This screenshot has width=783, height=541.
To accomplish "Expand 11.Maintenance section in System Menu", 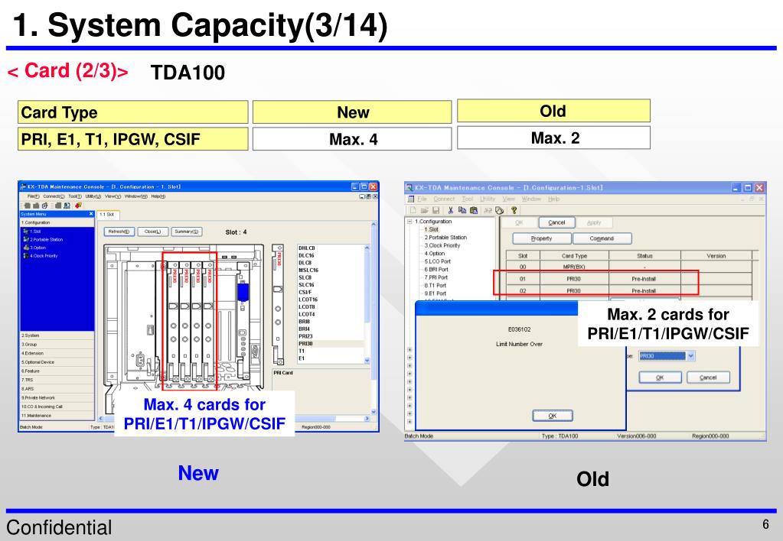I will coord(57,416).
